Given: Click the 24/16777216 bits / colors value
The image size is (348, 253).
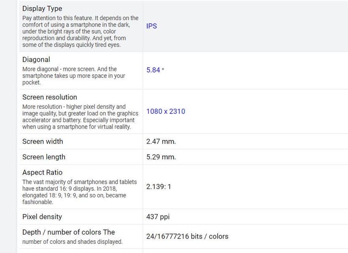Looking at the screenshot, I should (187, 237).
